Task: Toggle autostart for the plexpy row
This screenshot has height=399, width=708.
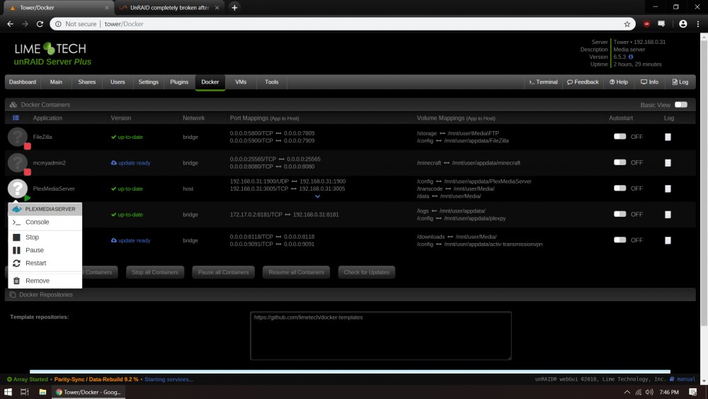Action: tap(620, 214)
